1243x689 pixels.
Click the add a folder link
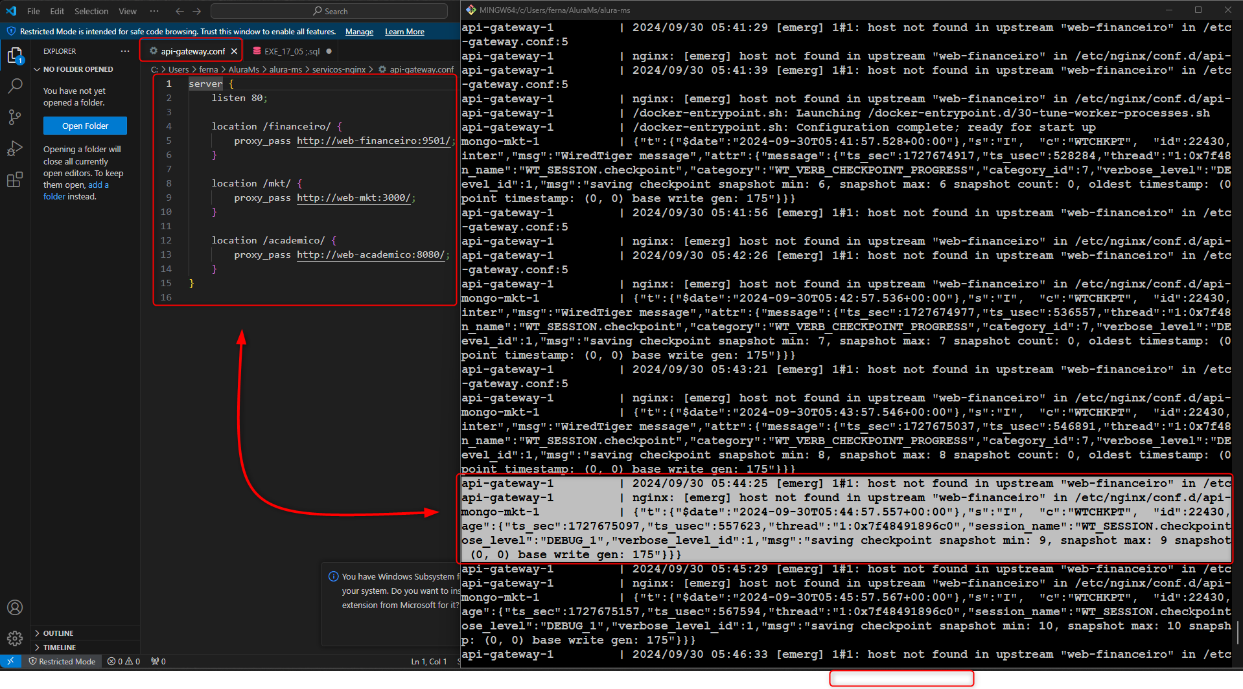pos(76,190)
